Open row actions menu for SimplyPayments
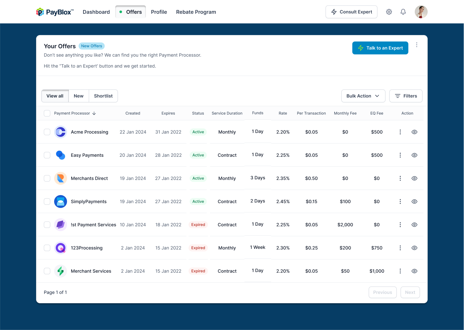Viewport: 464px width, 330px height. (400, 202)
